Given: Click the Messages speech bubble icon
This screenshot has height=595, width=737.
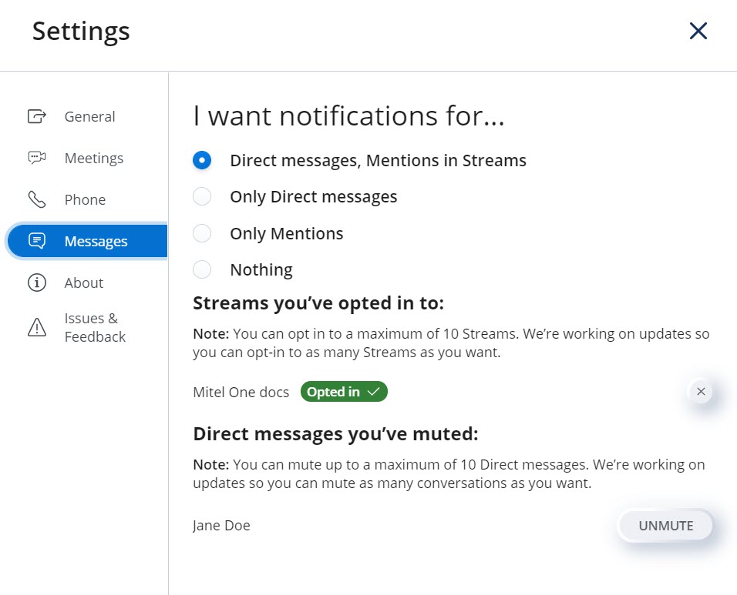Looking at the screenshot, I should tap(37, 241).
